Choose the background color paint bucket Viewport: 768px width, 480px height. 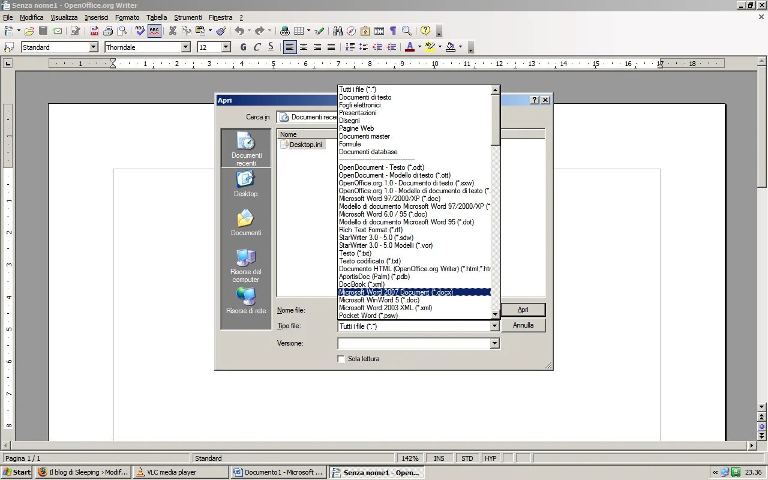click(451, 47)
